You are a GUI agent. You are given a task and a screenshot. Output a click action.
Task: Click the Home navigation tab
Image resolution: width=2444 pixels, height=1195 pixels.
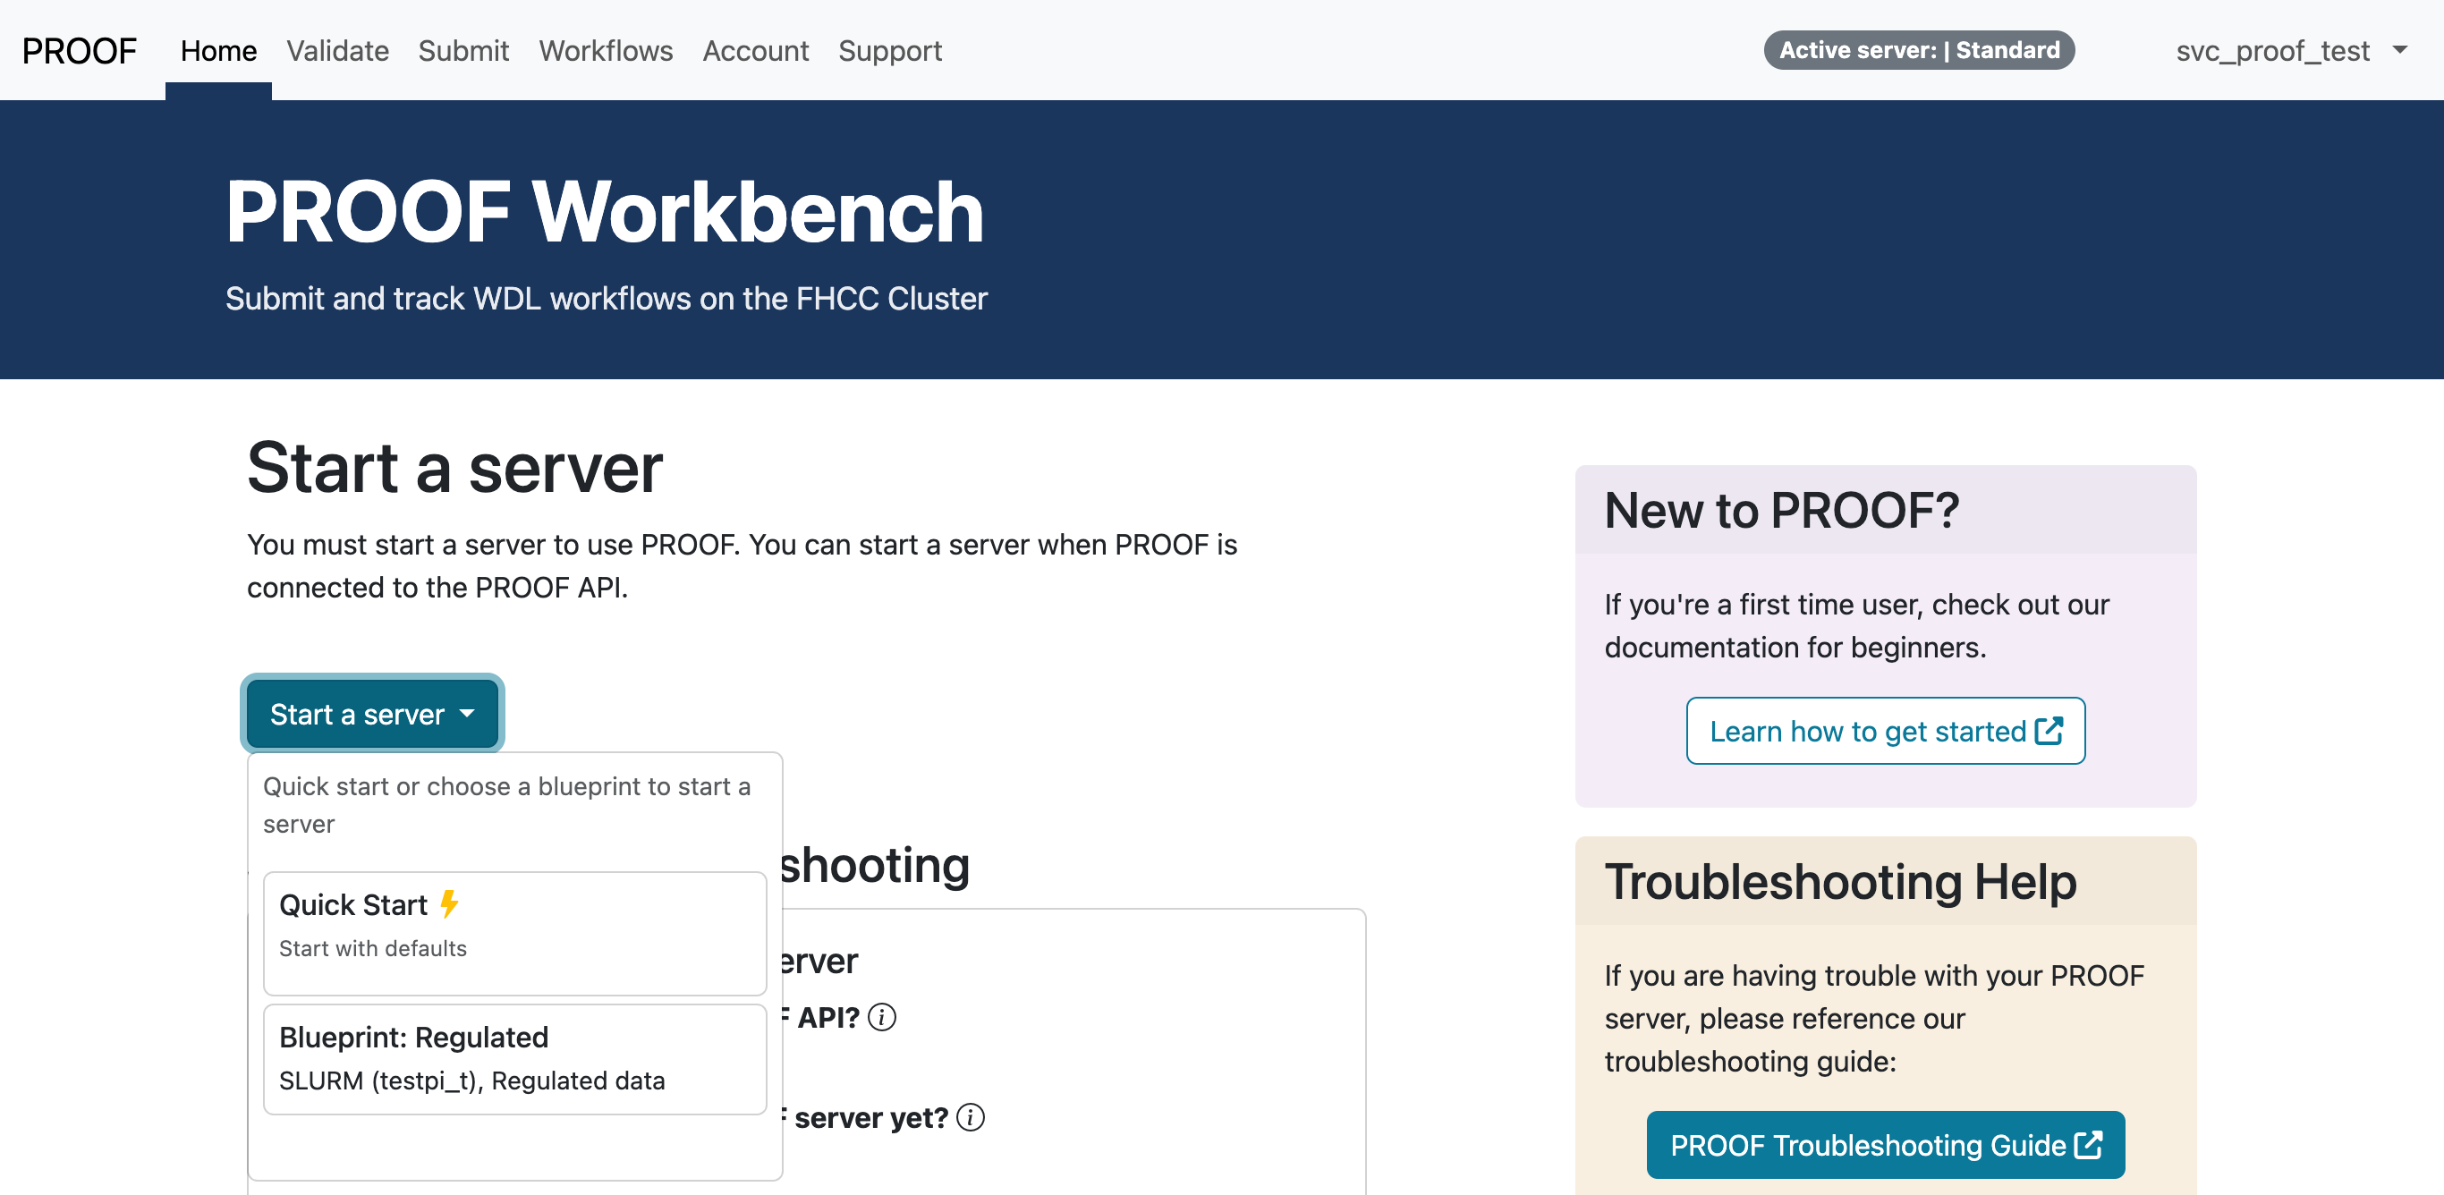pyautogui.click(x=218, y=50)
